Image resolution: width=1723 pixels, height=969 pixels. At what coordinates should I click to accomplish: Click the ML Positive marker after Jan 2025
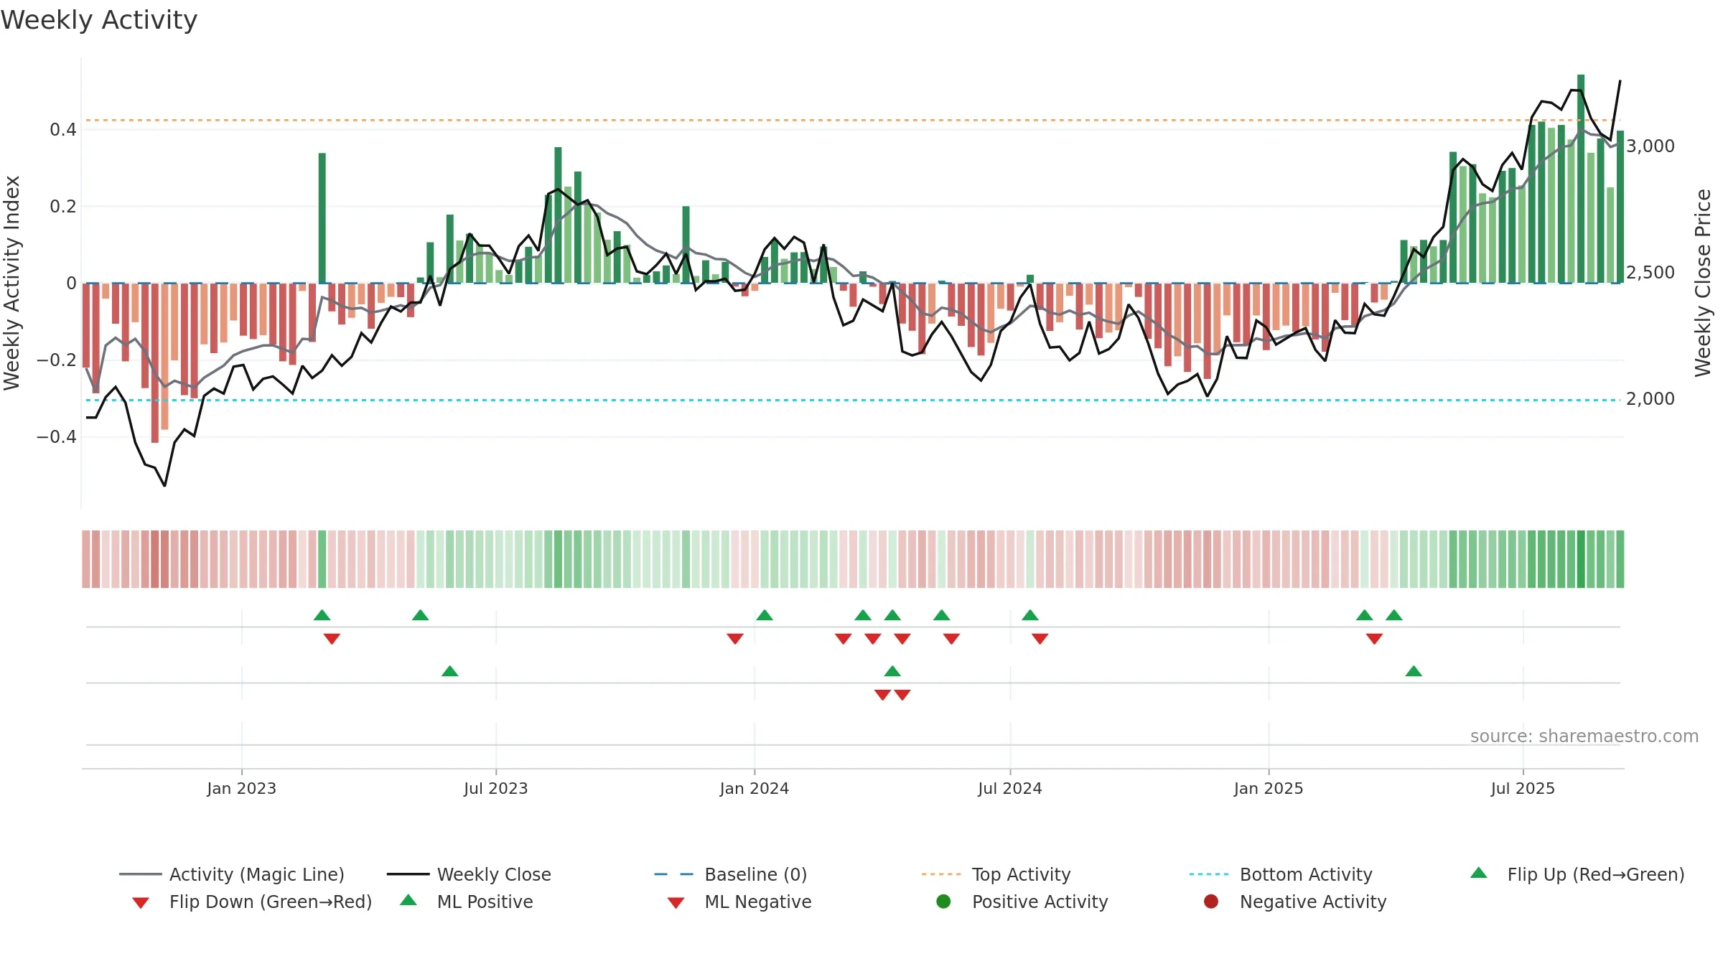pos(1414,671)
